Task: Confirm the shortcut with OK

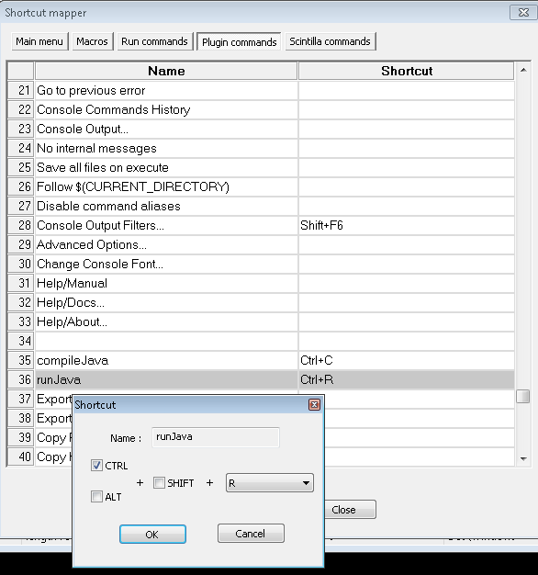Action: (x=152, y=534)
